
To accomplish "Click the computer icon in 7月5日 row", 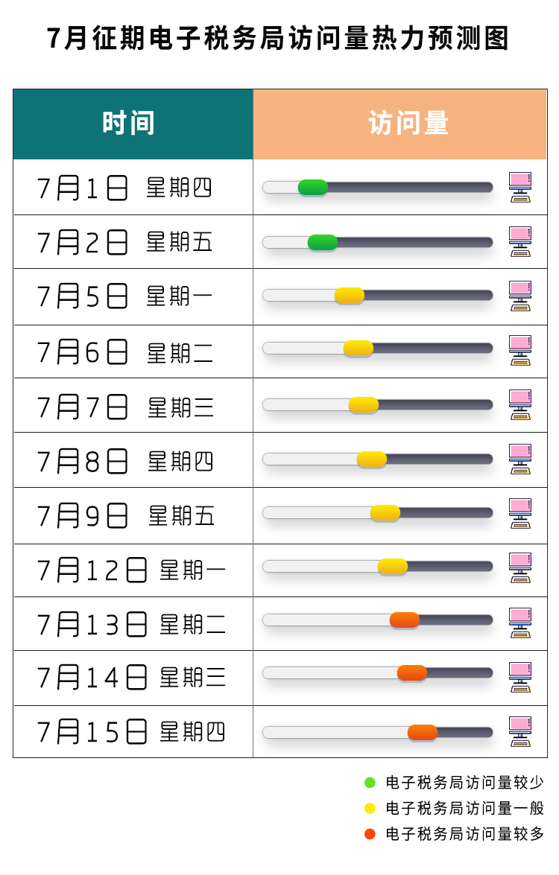I will (520, 296).
